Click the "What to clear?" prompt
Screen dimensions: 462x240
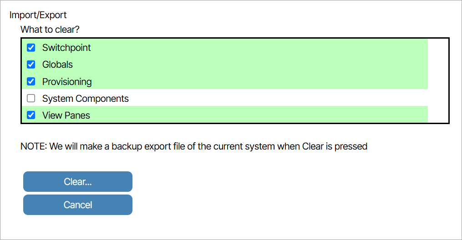50,30
